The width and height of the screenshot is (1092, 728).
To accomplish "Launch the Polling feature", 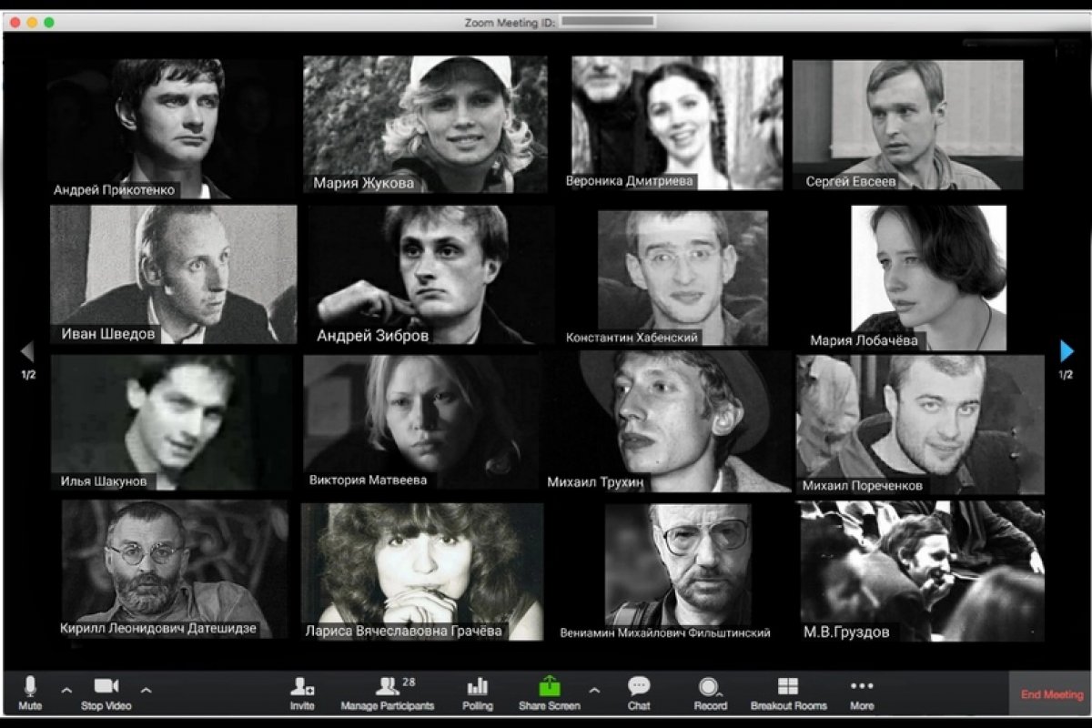I will (x=477, y=693).
